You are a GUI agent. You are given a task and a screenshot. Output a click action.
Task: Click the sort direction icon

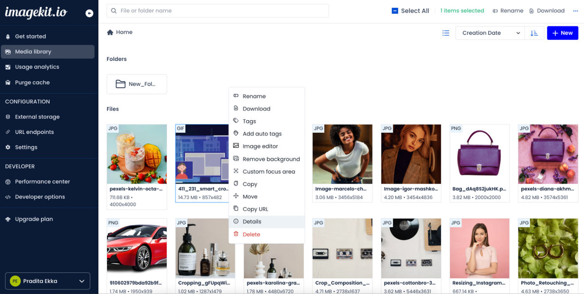click(x=534, y=33)
